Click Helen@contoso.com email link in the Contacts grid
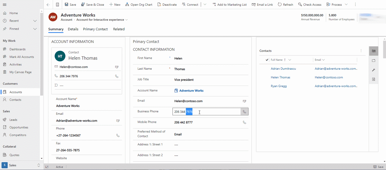The width and height of the screenshot is (386, 170). (x=329, y=77)
